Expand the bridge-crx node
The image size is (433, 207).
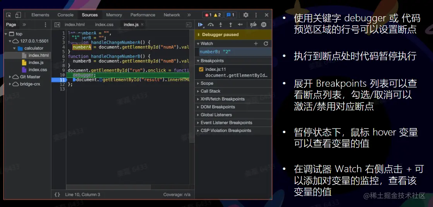10,84
